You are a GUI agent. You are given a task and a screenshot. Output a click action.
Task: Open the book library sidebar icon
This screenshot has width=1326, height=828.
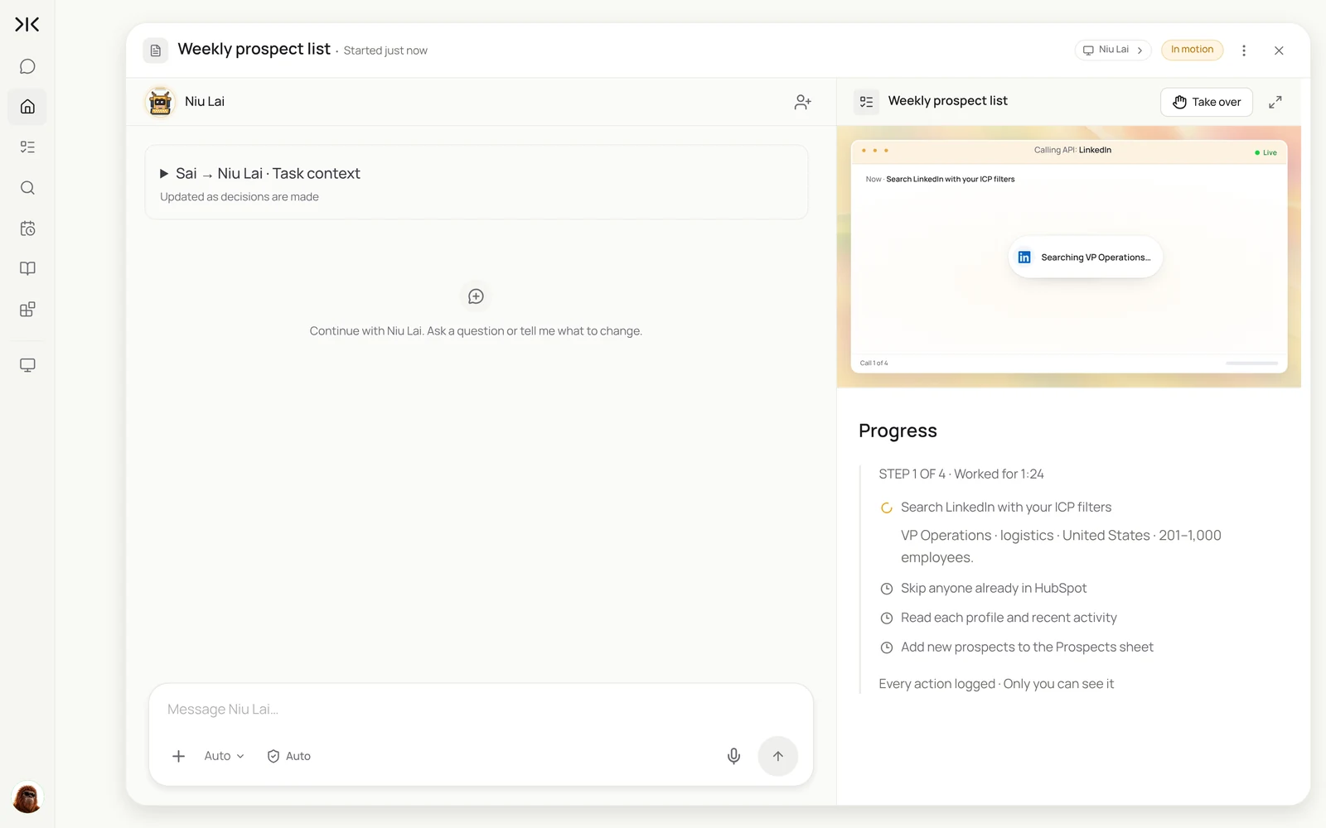pos(27,268)
